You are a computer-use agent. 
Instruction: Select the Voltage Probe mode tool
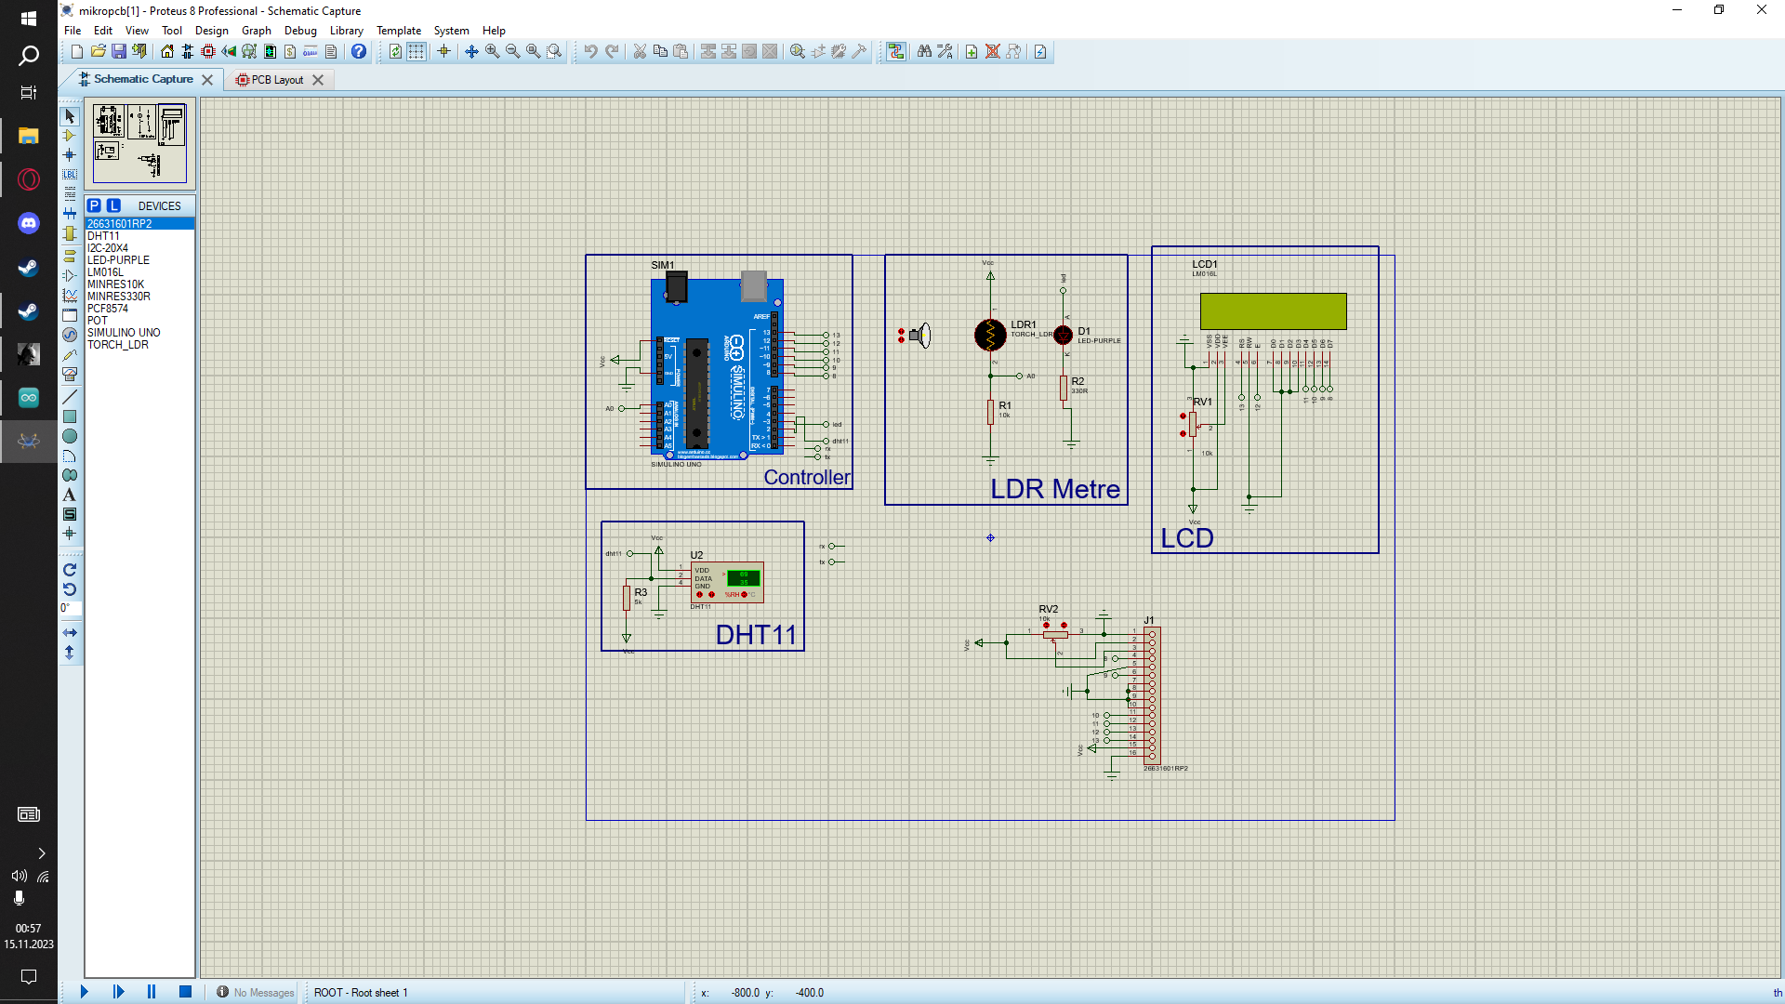tap(69, 355)
